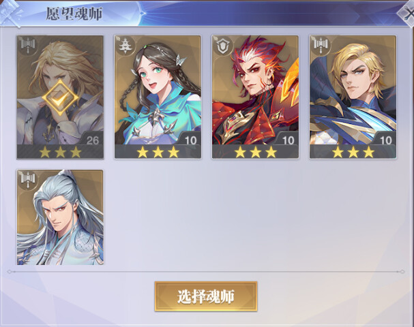Screen dimensions: 414x327
Task: Click the three stars under green-cloak girl
Action: pos(158,152)
